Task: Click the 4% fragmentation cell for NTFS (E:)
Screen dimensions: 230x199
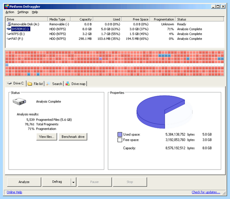Action: click(171, 34)
